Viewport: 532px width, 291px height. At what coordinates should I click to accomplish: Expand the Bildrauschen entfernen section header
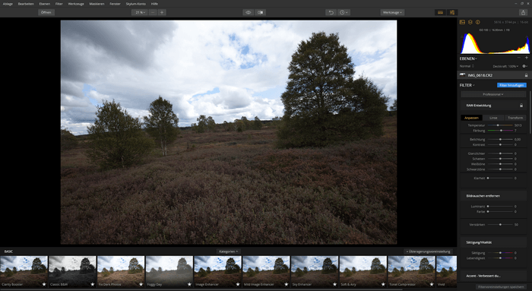point(493,196)
